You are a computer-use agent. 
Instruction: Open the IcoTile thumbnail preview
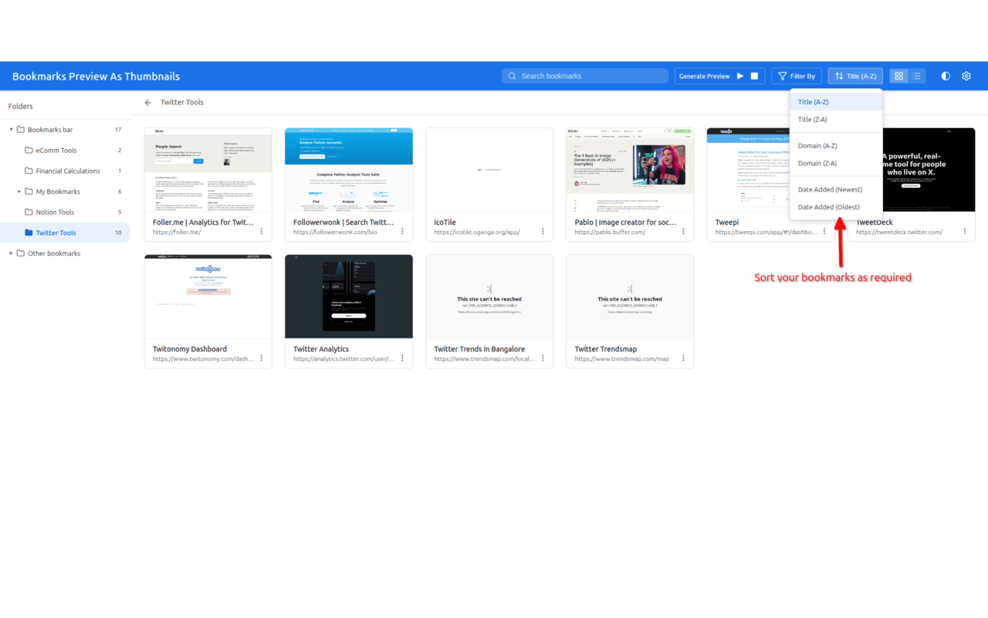(489, 170)
